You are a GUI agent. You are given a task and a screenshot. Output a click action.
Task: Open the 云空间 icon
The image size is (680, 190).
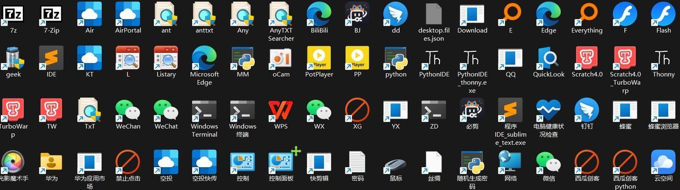point(663,162)
